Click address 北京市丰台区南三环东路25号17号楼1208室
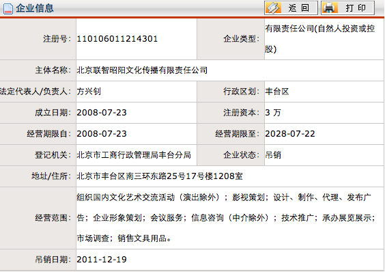Screen dimensions: 385x272 160,176
